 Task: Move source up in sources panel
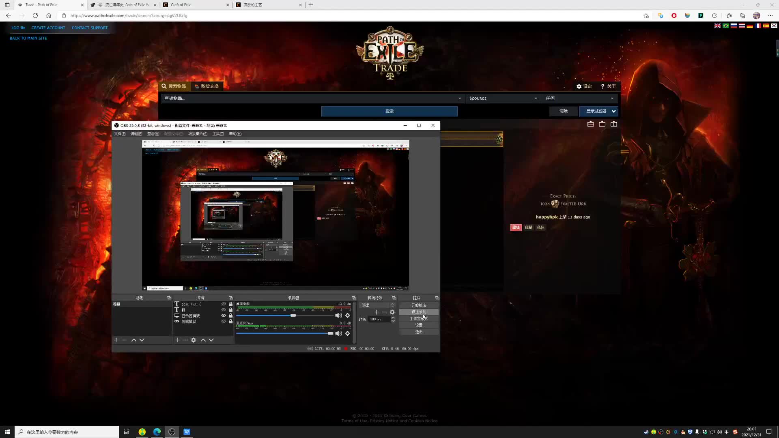pos(203,340)
